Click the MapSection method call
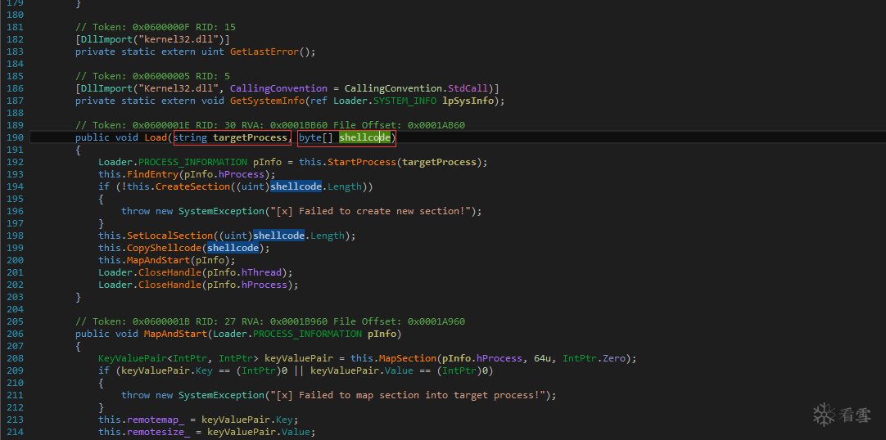Screen dimensions: 886x440 [409, 359]
